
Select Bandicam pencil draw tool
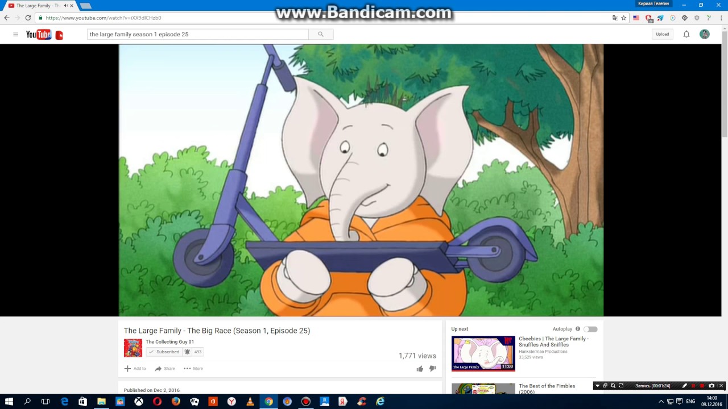pyautogui.click(x=685, y=386)
